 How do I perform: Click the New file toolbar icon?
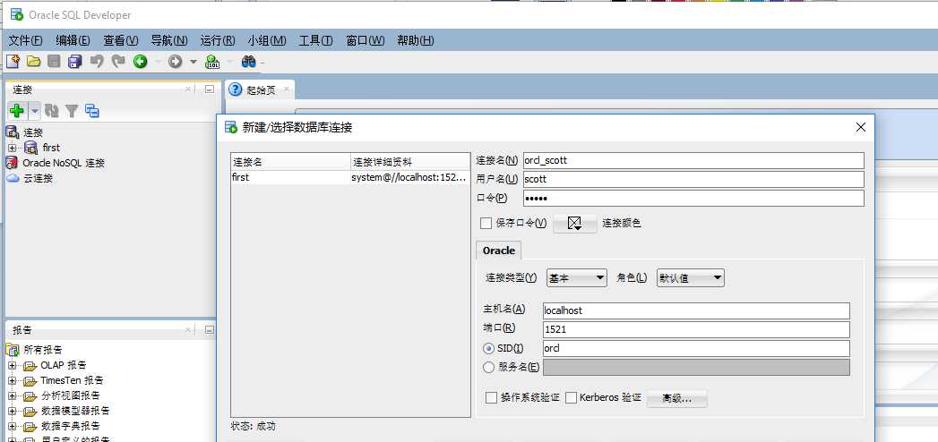(x=13, y=61)
